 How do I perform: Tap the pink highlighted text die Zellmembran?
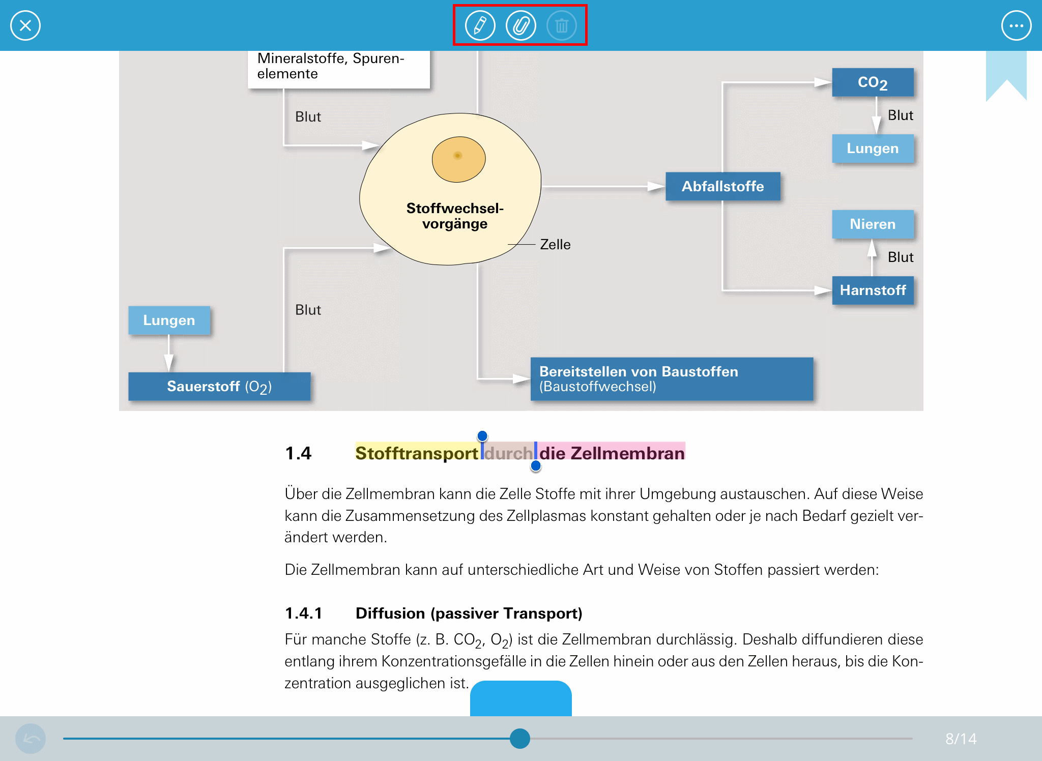tap(612, 453)
